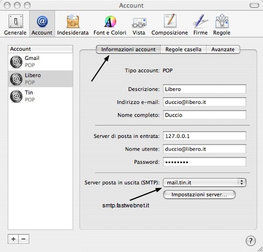Select the Tin POP account
The image size is (263, 252).
pos(40,96)
